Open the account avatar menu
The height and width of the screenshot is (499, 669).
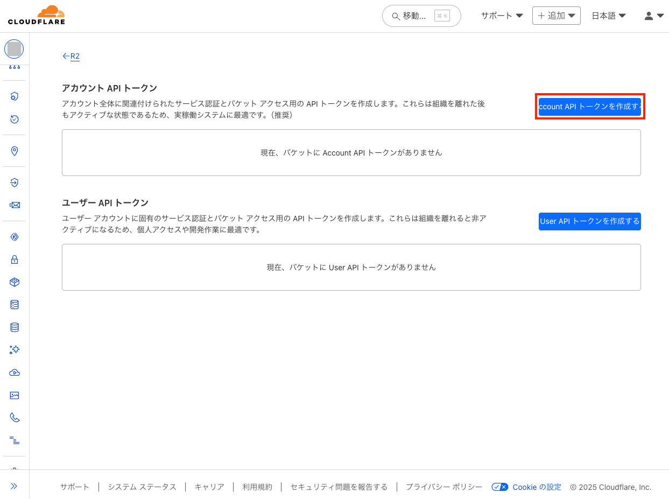coord(653,16)
